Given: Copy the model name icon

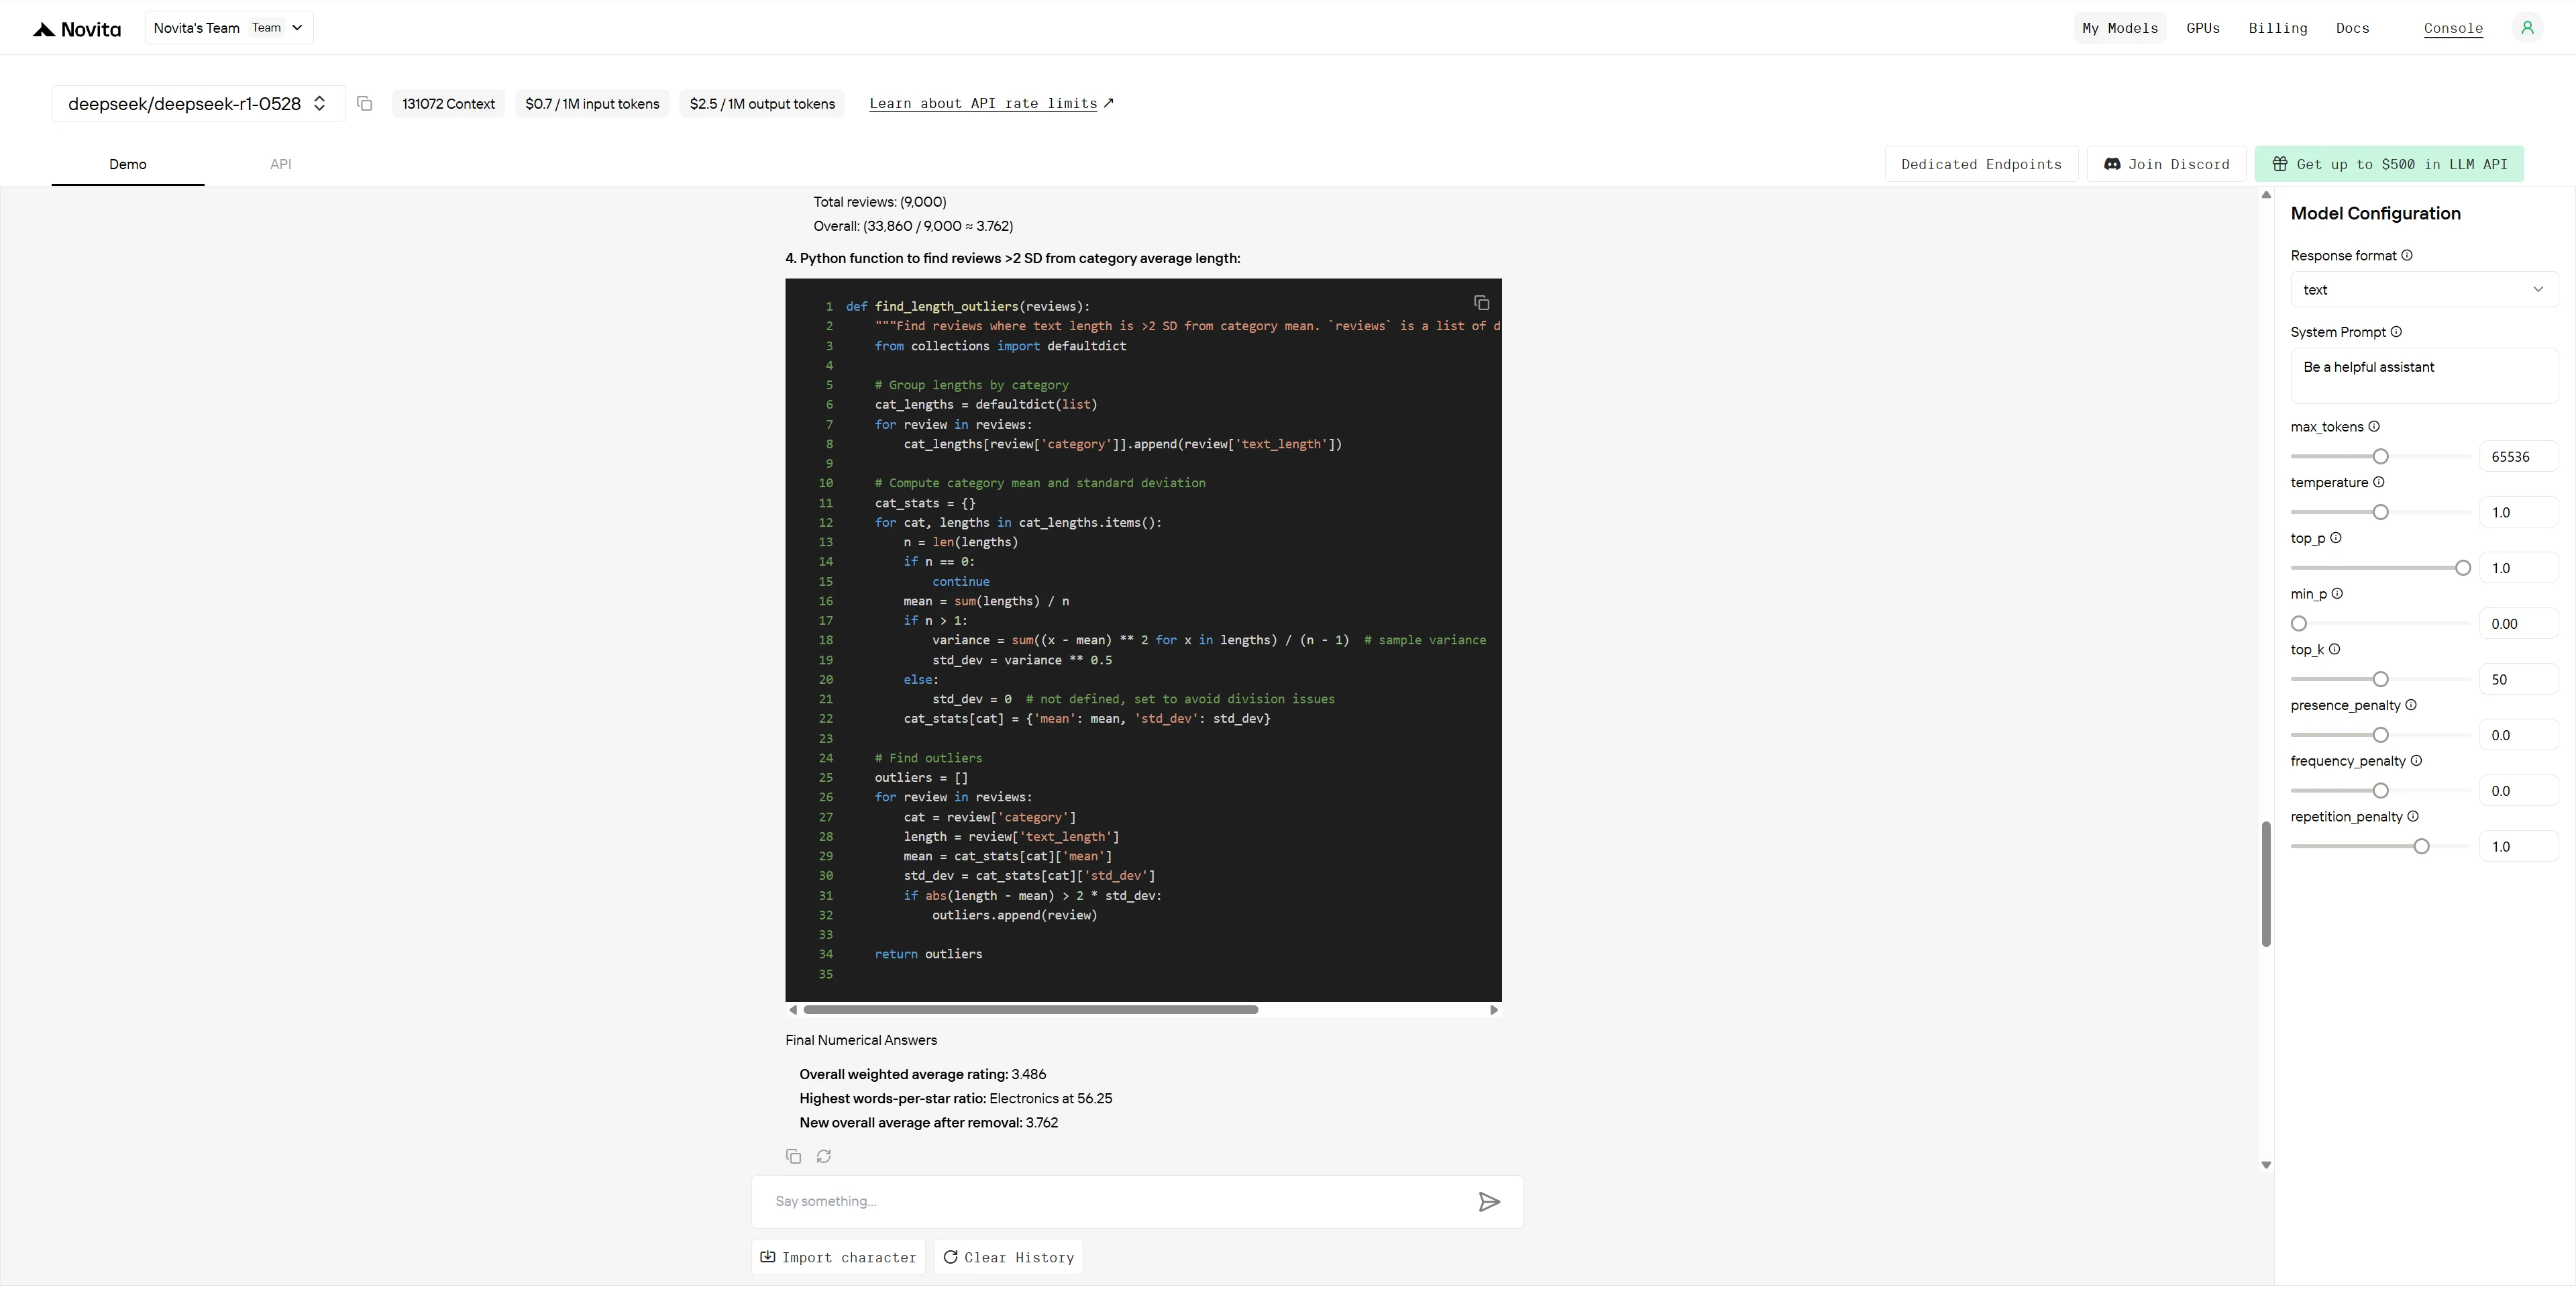Looking at the screenshot, I should 365,104.
